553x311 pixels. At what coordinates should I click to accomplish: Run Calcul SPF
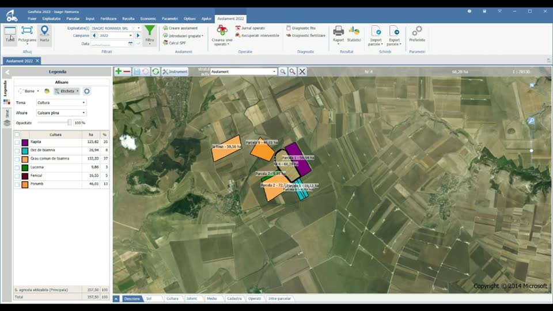coord(174,43)
